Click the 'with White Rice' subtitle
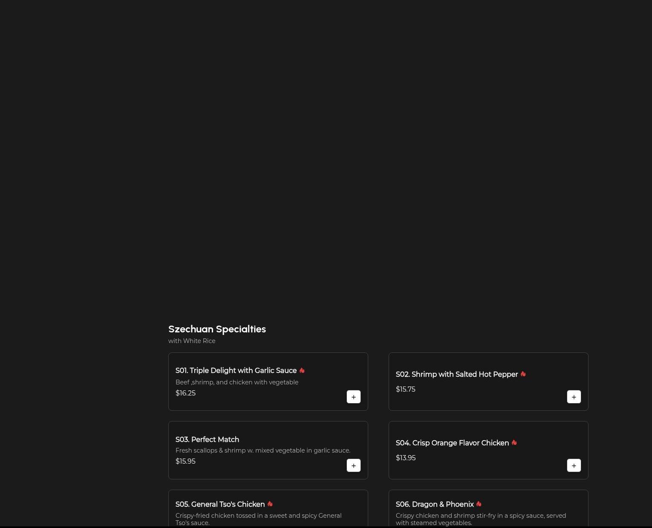This screenshot has height=528, width=652. click(x=192, y=341)
